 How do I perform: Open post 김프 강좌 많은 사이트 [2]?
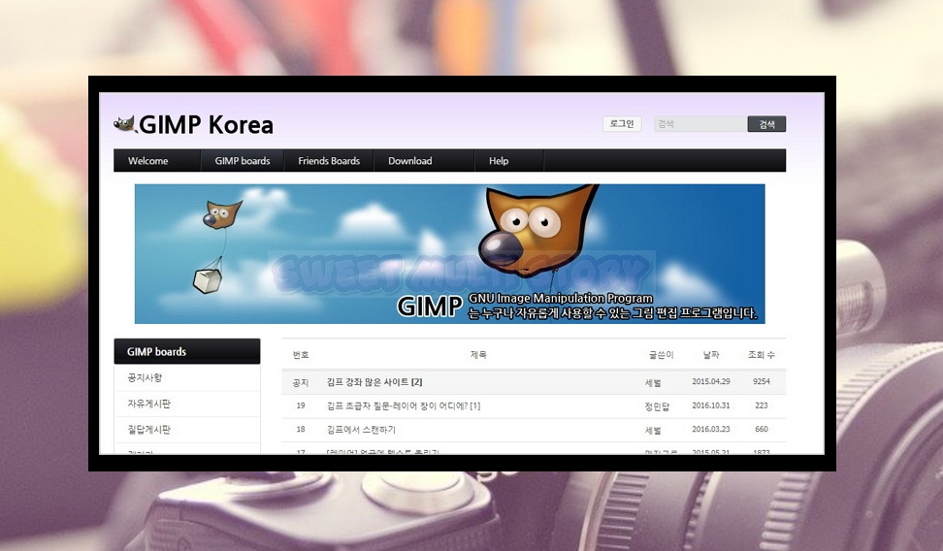point(374,382)
